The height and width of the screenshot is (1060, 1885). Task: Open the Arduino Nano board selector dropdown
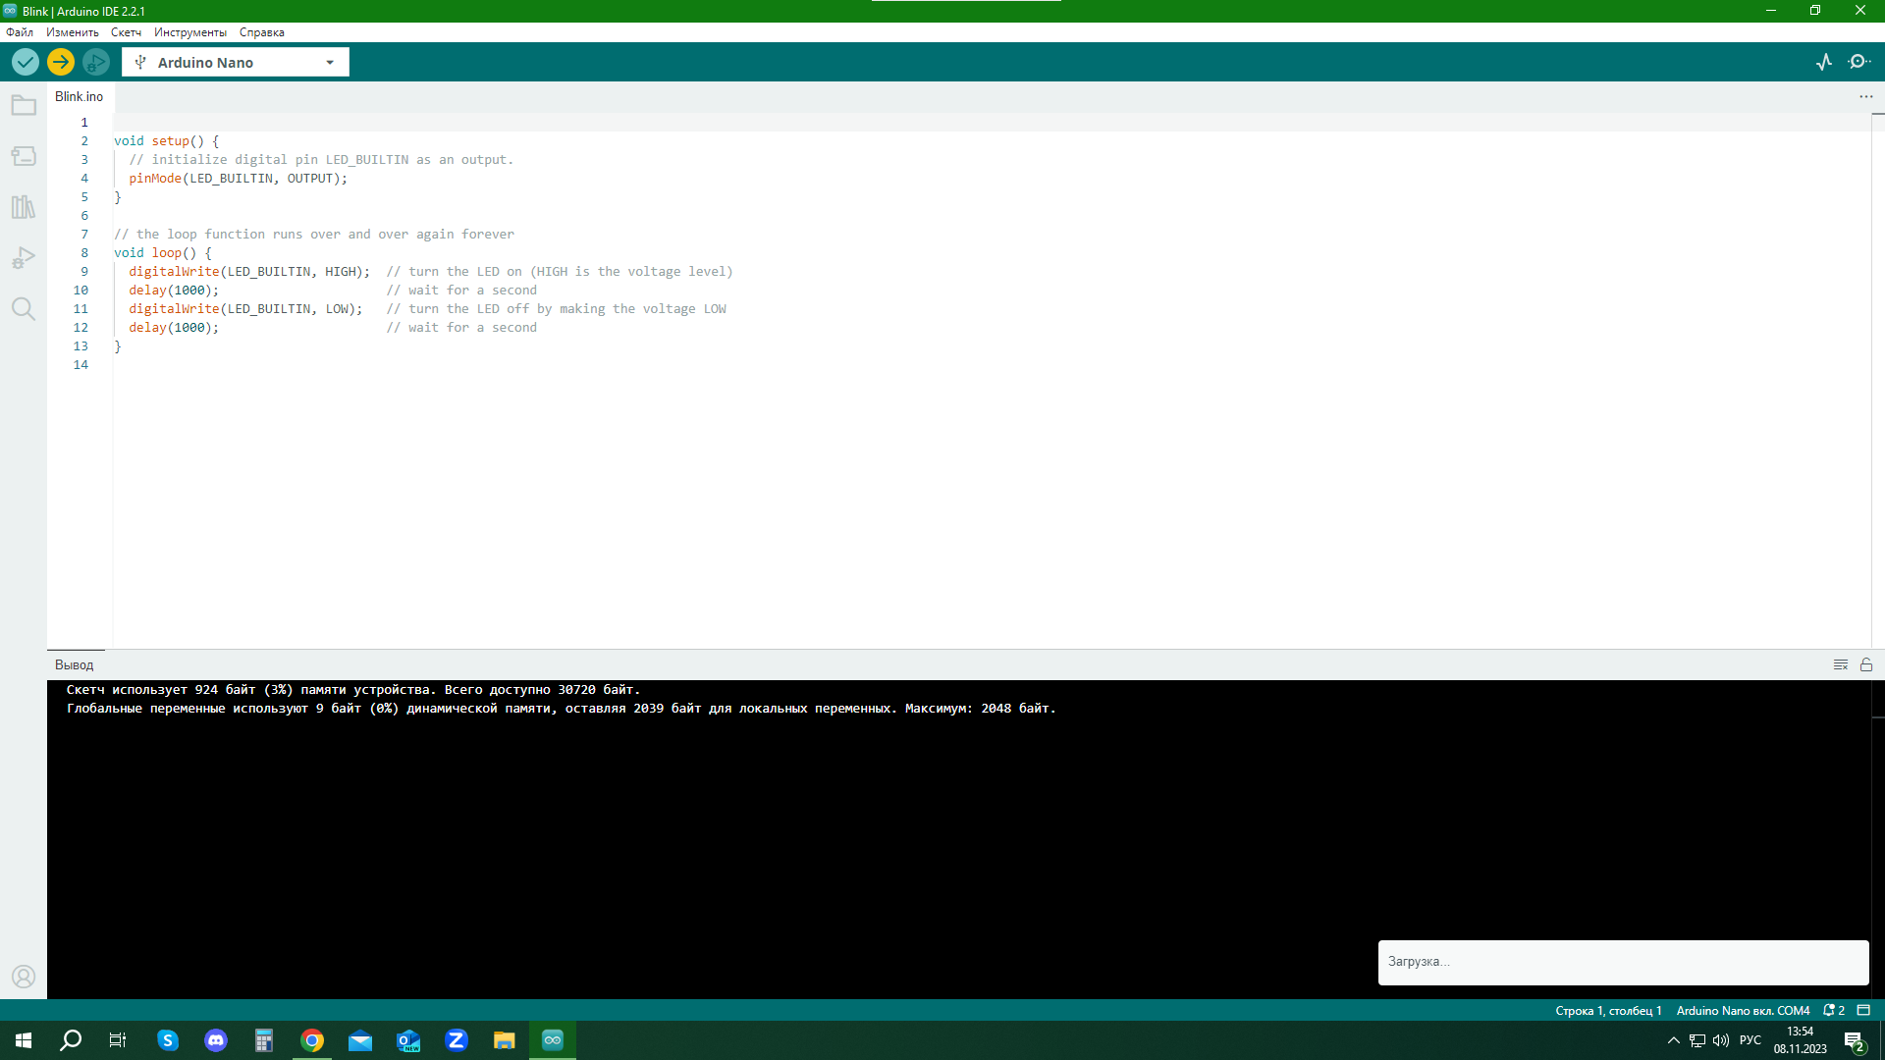[236, 62]
